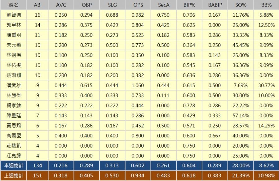Click the BABIP column header
The height and width of the screenshot is (181, 279).
tap(215, 5)
